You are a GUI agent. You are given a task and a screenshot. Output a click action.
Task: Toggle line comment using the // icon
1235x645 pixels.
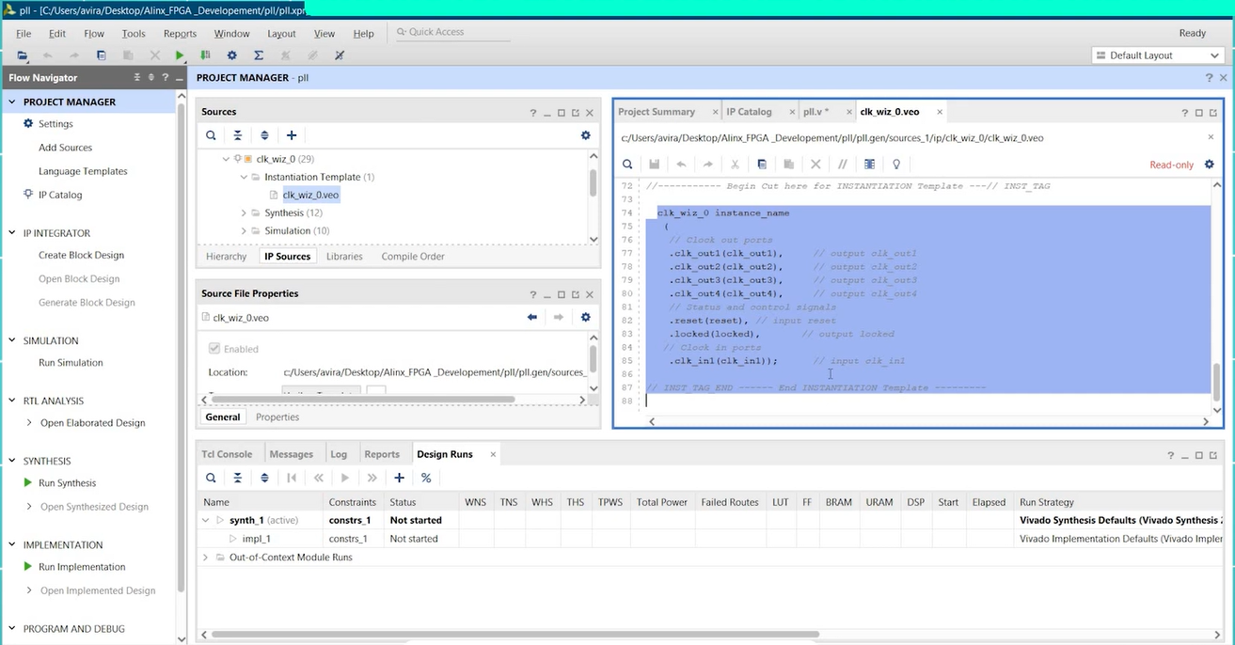[x=843, y=165]
